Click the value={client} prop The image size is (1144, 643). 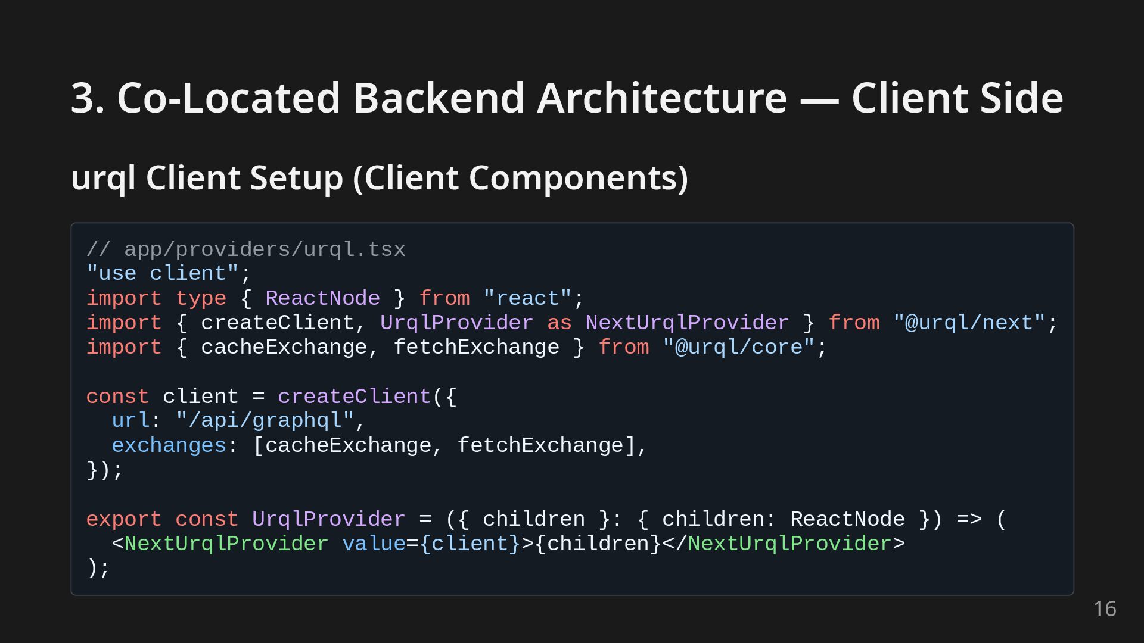tap(431, 544)
